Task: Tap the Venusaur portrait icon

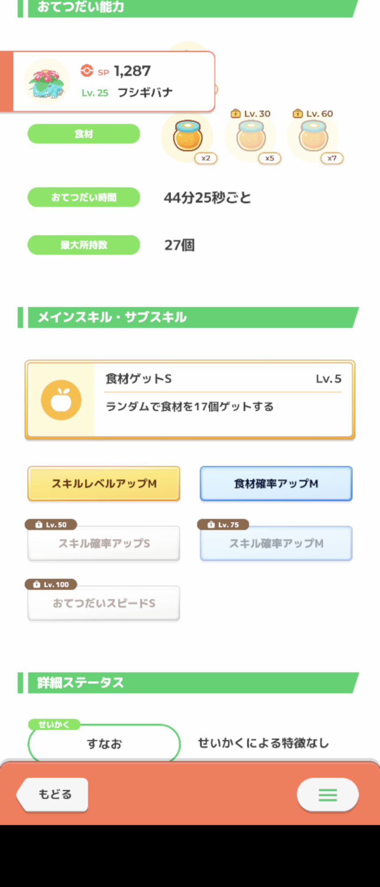Action: click(x=47, y=82)
